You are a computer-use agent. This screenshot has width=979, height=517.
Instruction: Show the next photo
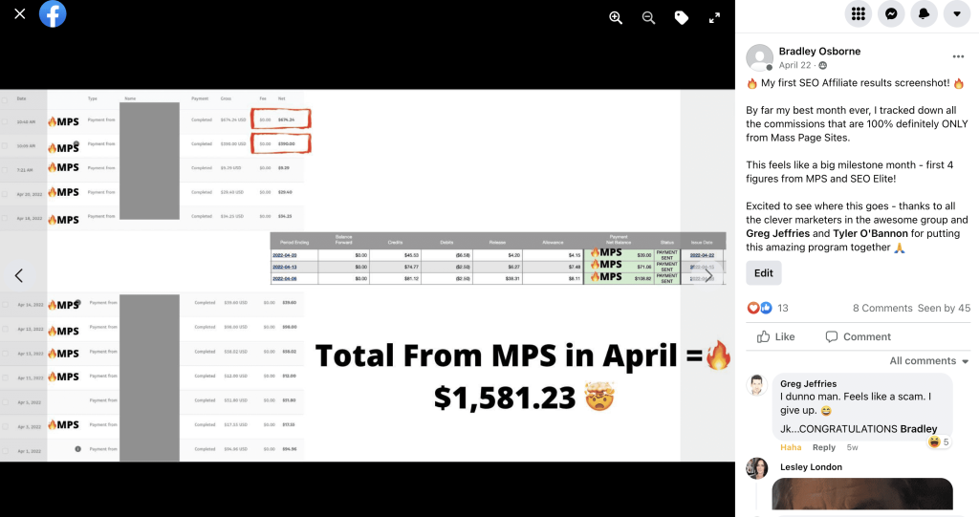pos(708,275)
